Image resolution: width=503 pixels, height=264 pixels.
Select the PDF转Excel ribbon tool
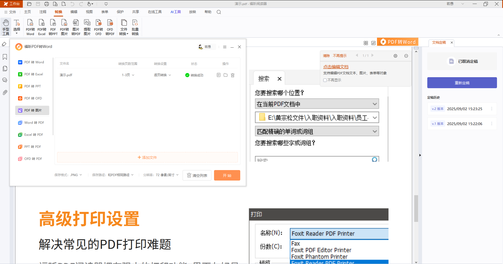[42, 27]
